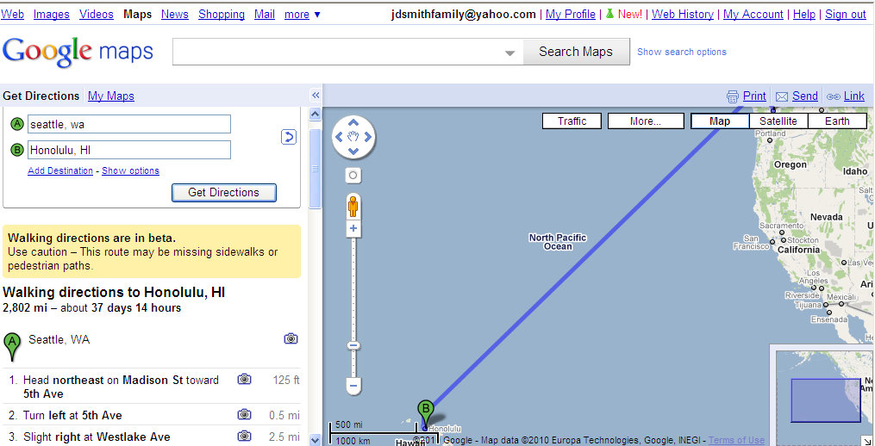Click the start field containing seattle, wa
This screenshot has height=446, width=875.
pos(129,124)
